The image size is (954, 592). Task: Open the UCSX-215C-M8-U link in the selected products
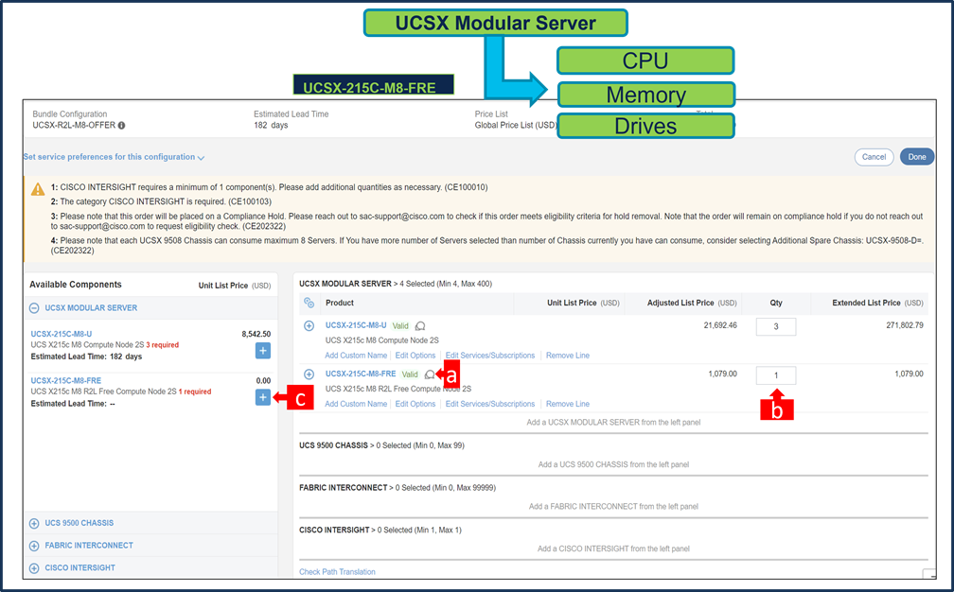356,325
